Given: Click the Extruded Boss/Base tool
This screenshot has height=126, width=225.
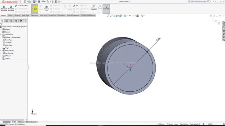Looking at the screenshot, I should coord(4,8).
